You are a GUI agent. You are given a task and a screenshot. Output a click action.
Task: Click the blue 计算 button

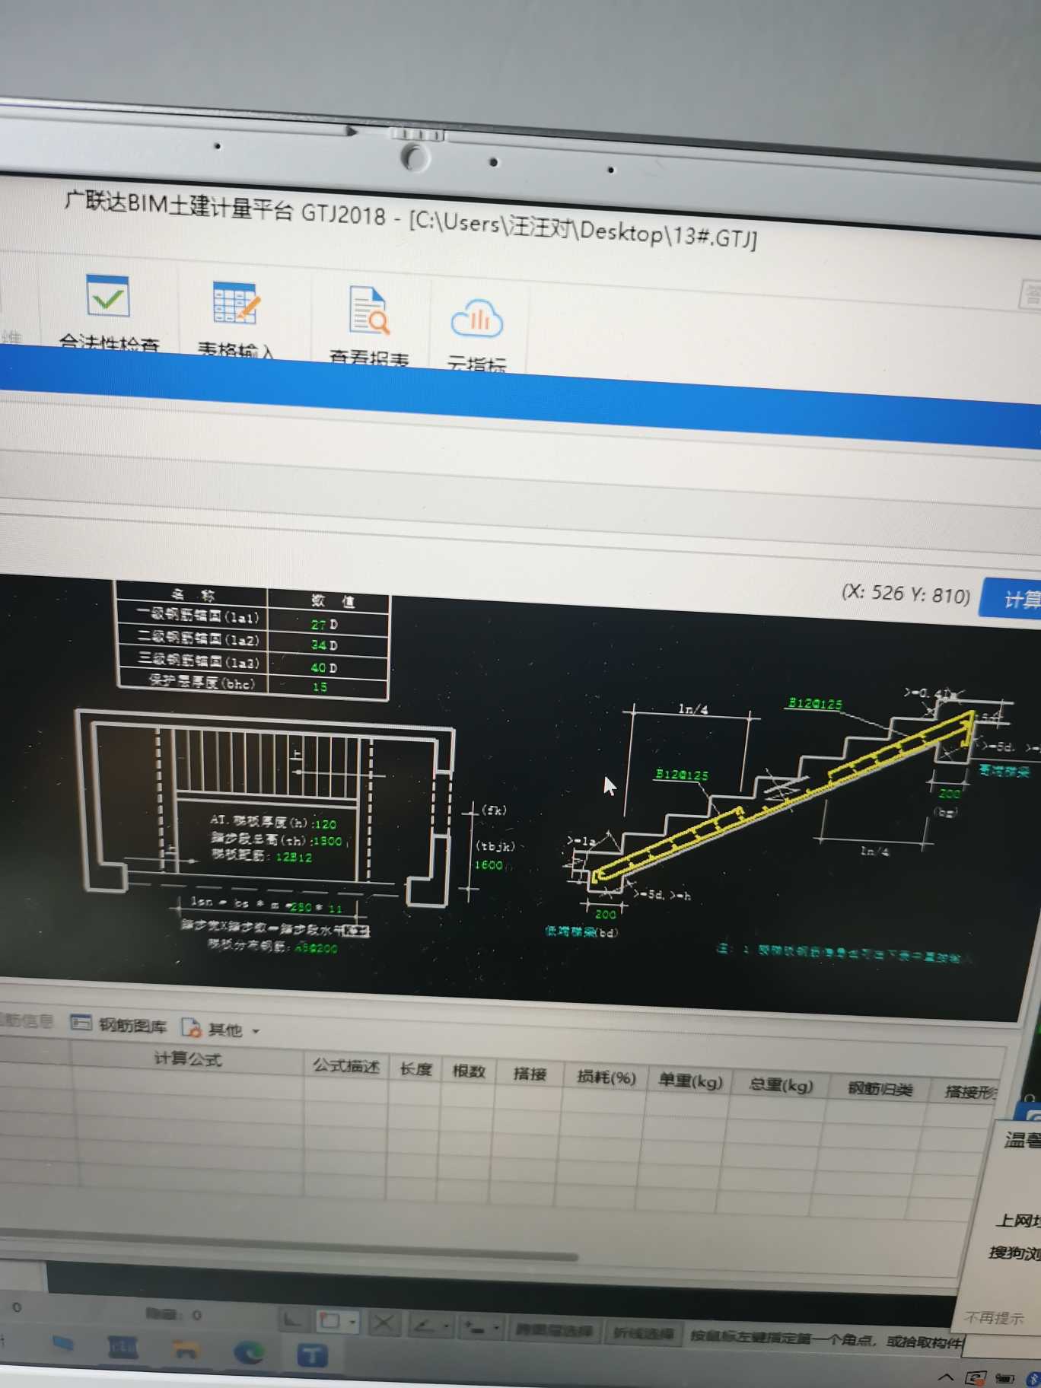click(1013, 600)
